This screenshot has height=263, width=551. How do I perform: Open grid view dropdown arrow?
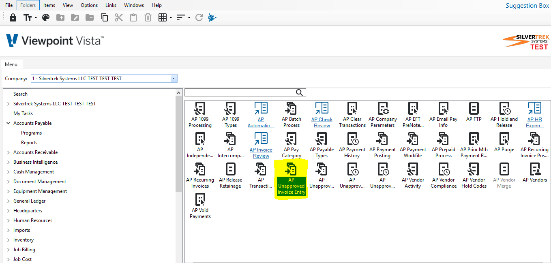pyautogui.click(x=171, y=18)
